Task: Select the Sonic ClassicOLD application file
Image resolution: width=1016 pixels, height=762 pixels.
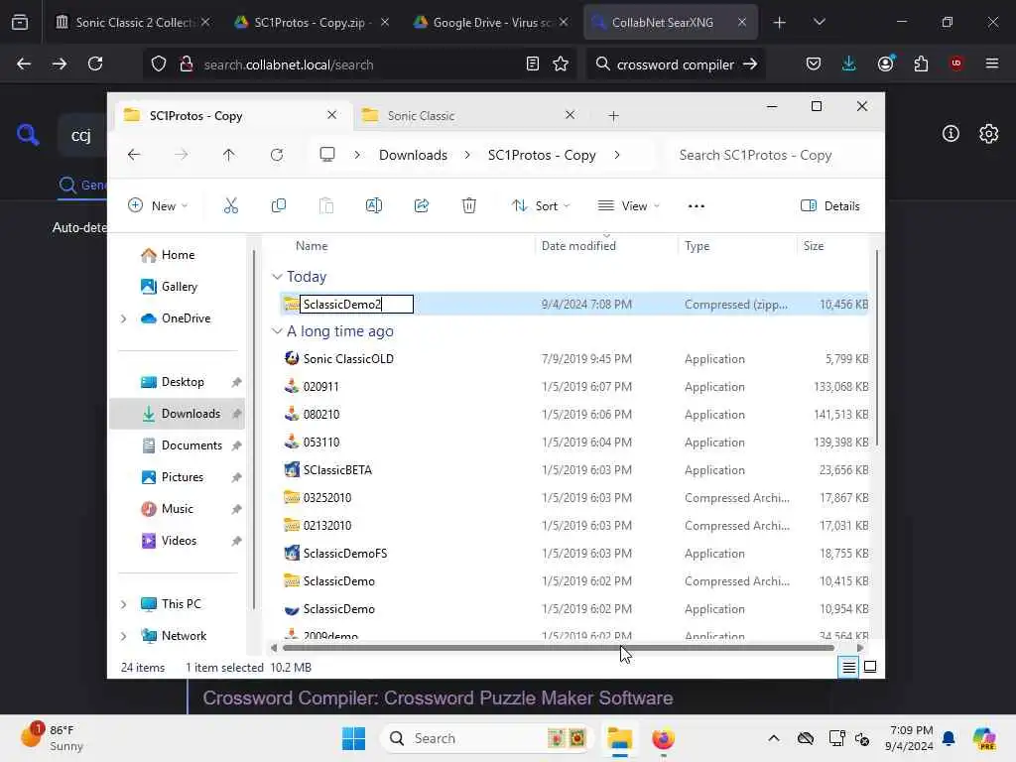Action: click(348, 359)
